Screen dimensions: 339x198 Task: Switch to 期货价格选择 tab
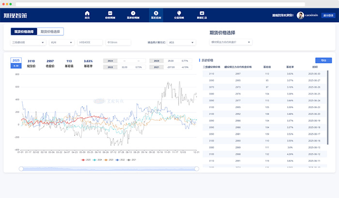50,31
